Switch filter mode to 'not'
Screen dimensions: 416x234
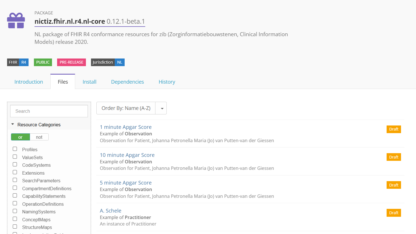coord(39,137)
